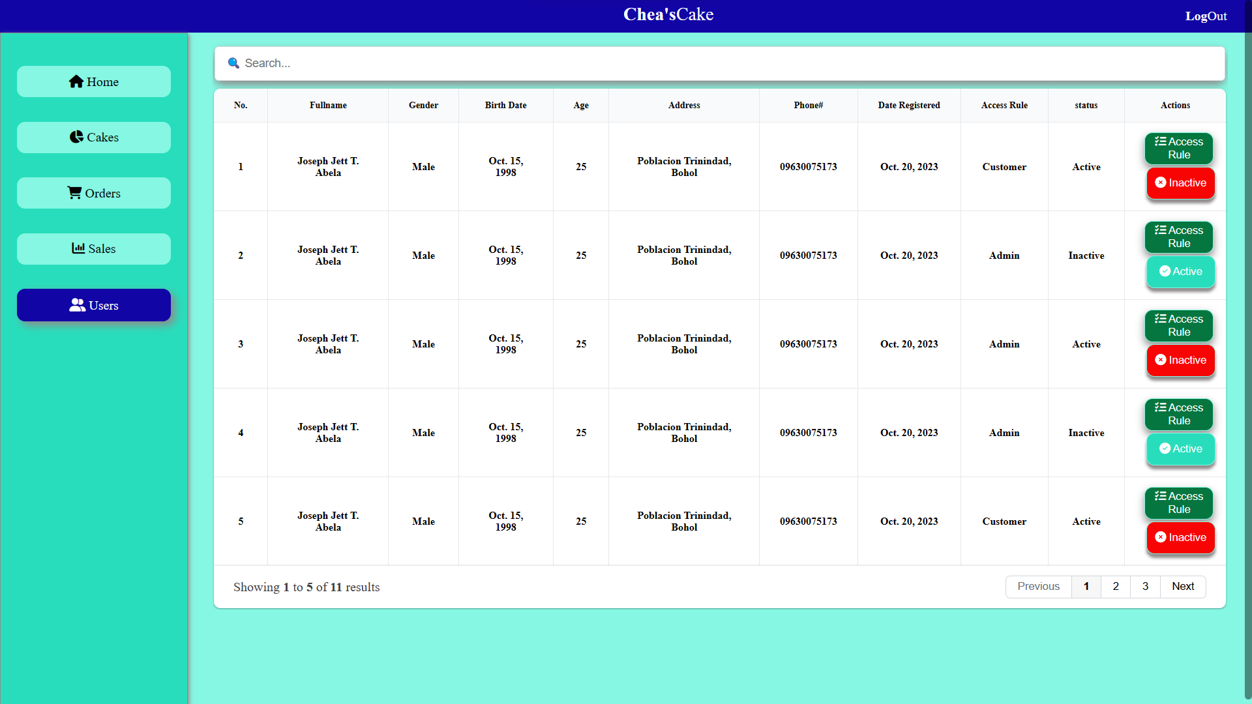Focus the Search input field
1252x704 pixels.
click(x=720, y=63)
